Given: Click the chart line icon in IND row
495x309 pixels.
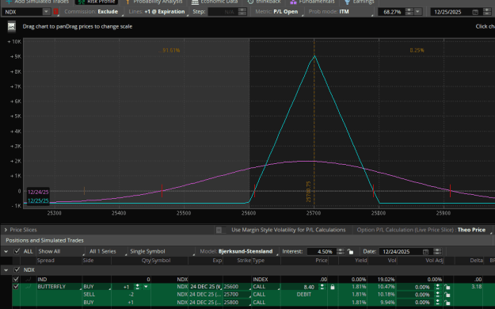Looking at the screenshot, I should click(x=29, y=280).
